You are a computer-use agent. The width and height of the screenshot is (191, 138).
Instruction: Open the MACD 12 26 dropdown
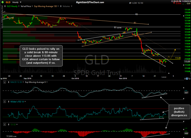pos(23,82)
